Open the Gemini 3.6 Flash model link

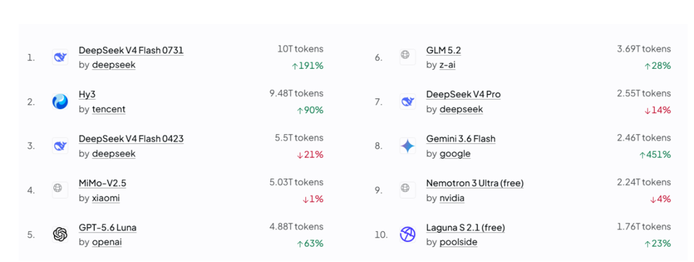[461, 139]
